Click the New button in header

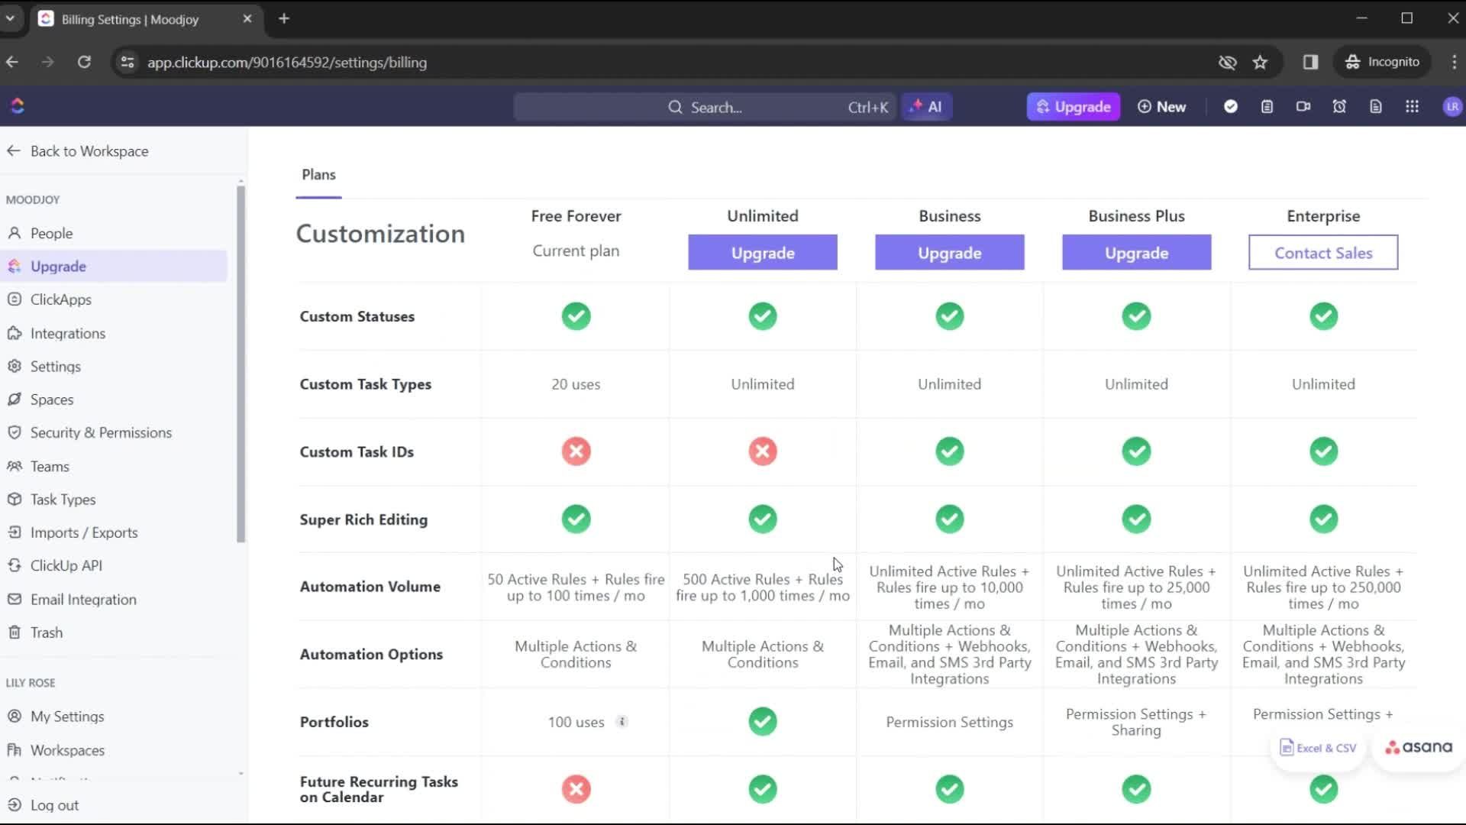point(1161,107)
